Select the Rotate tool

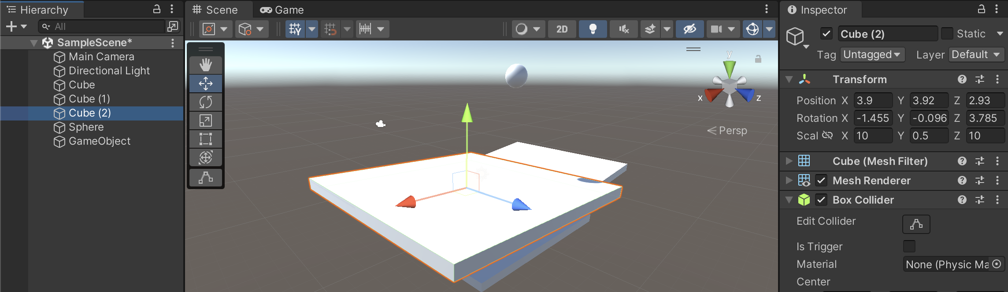click(x=205, y=102)
